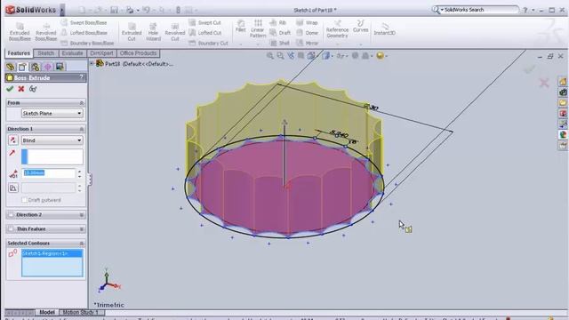Screen dimensions: 569x320
Task: Enable Draft outward checkbox
Action: (24, 200)
